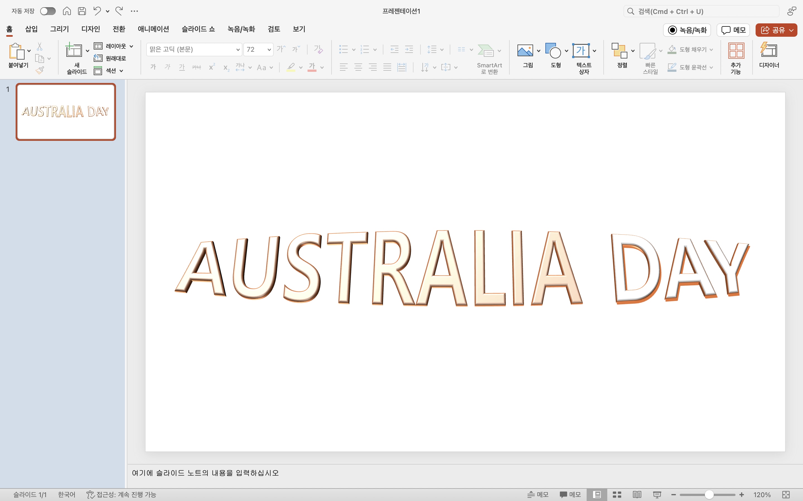Activate the format painter icon
803x501 pixels.
40,70
